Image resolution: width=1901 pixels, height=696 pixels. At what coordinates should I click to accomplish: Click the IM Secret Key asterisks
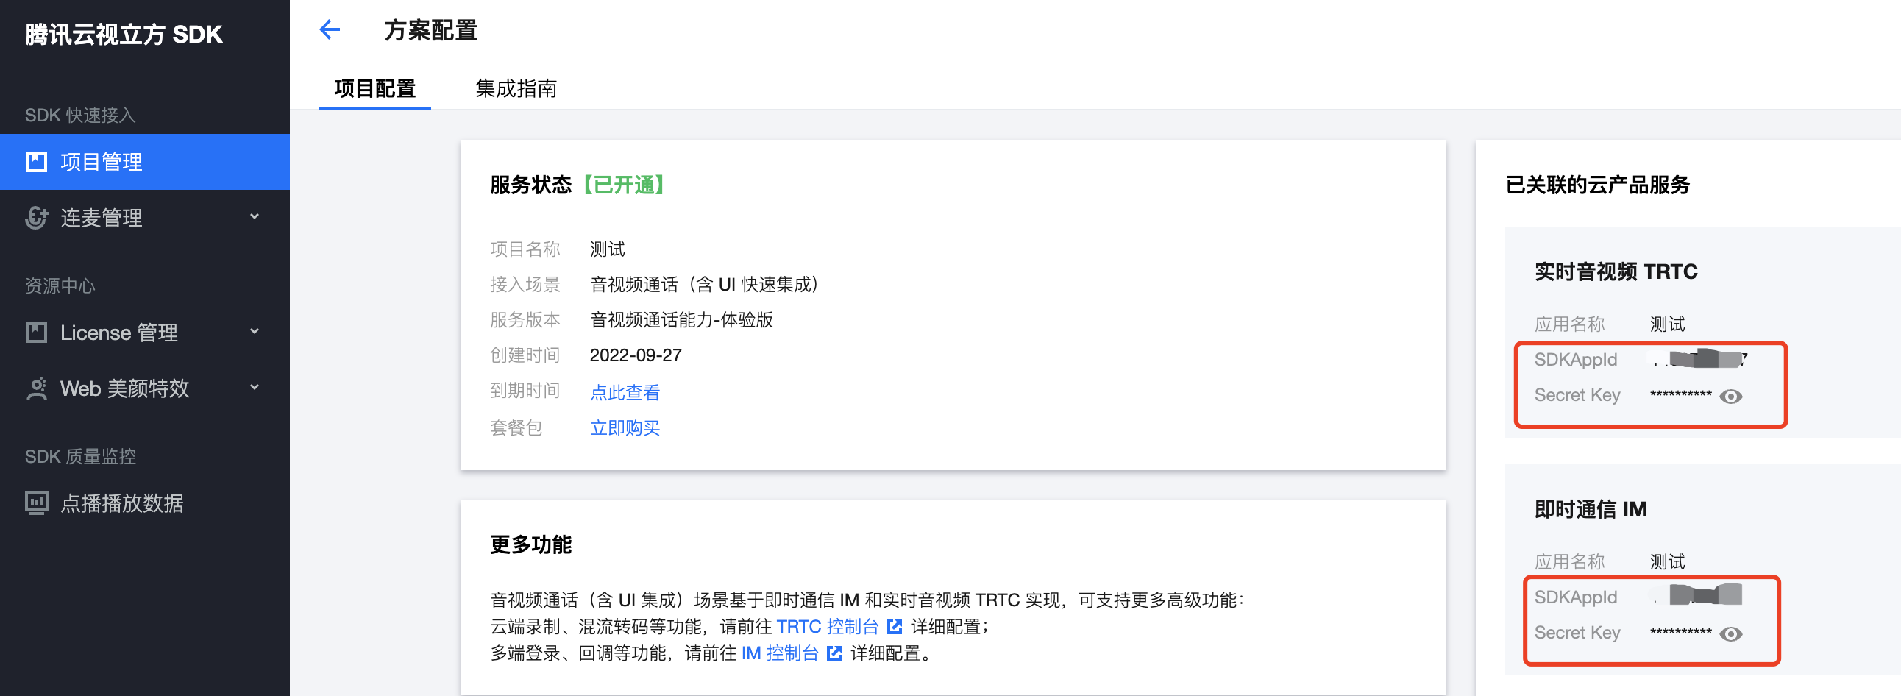click(x=1680, y=633)
